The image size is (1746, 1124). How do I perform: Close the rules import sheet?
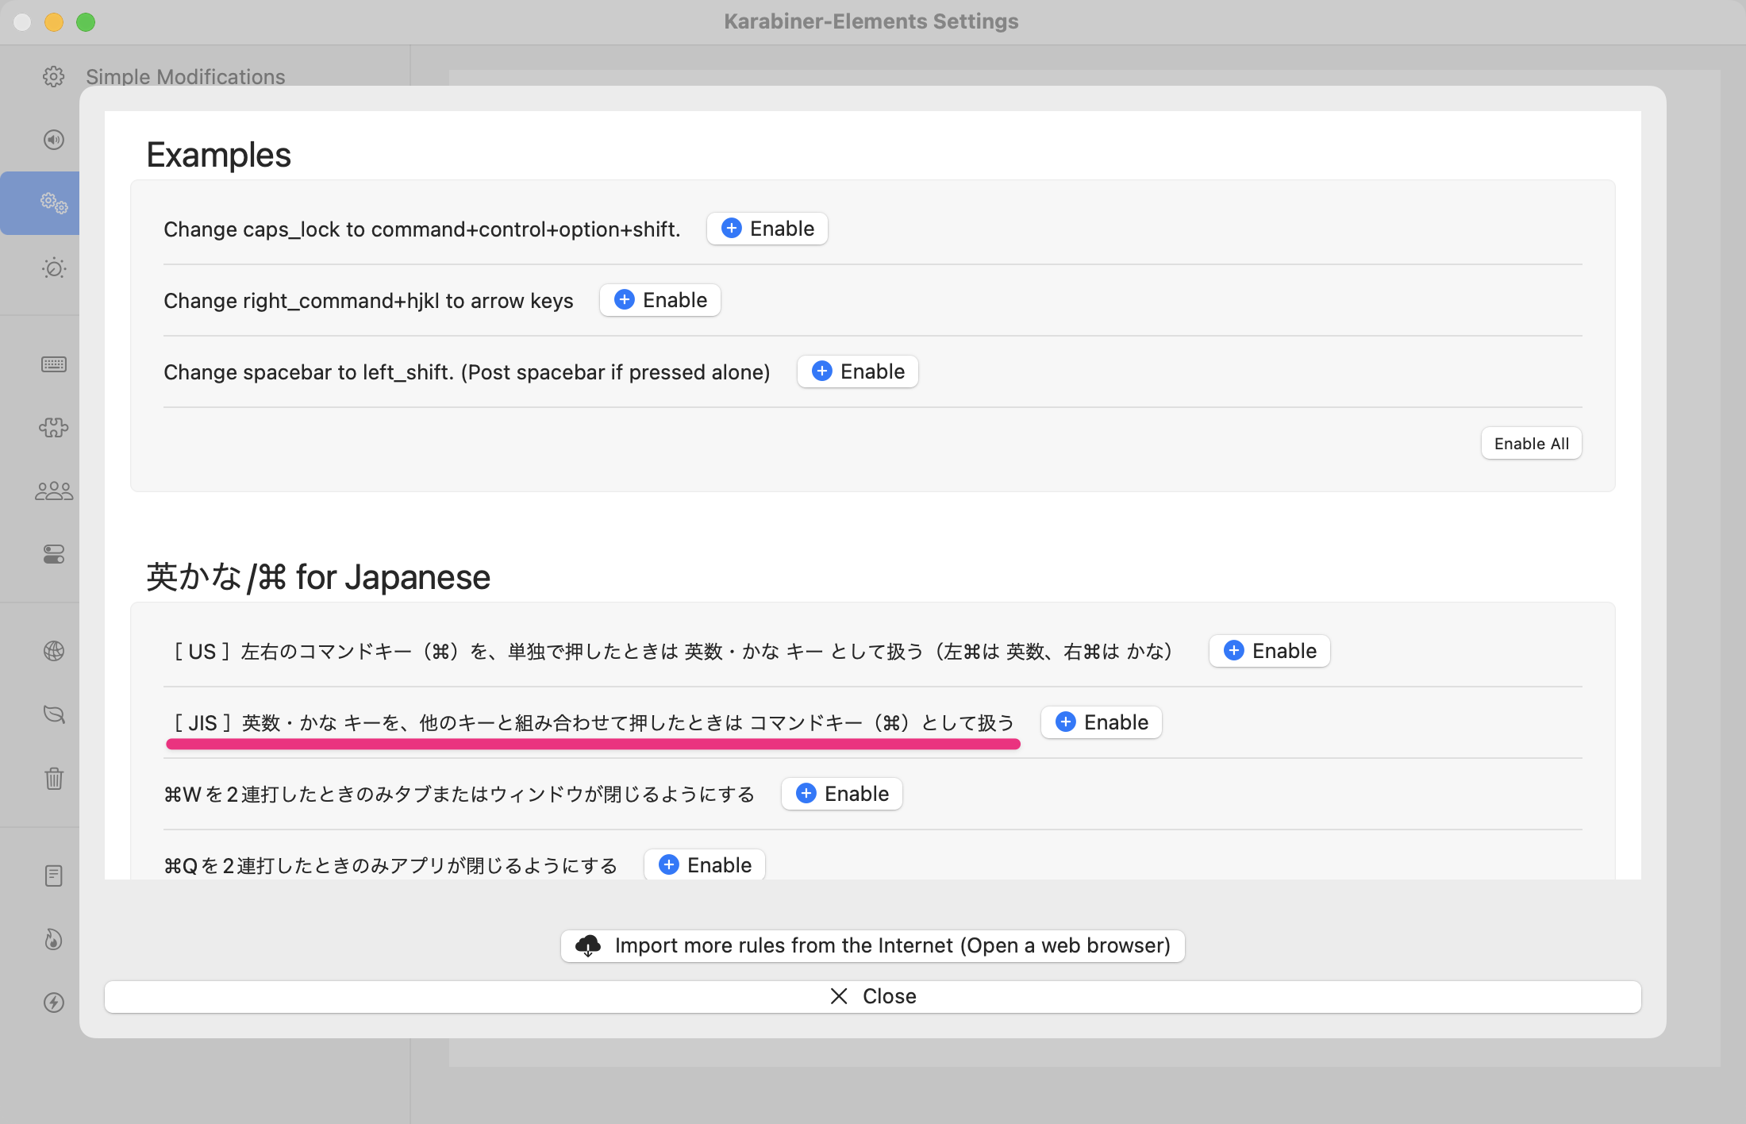(872, 996)
